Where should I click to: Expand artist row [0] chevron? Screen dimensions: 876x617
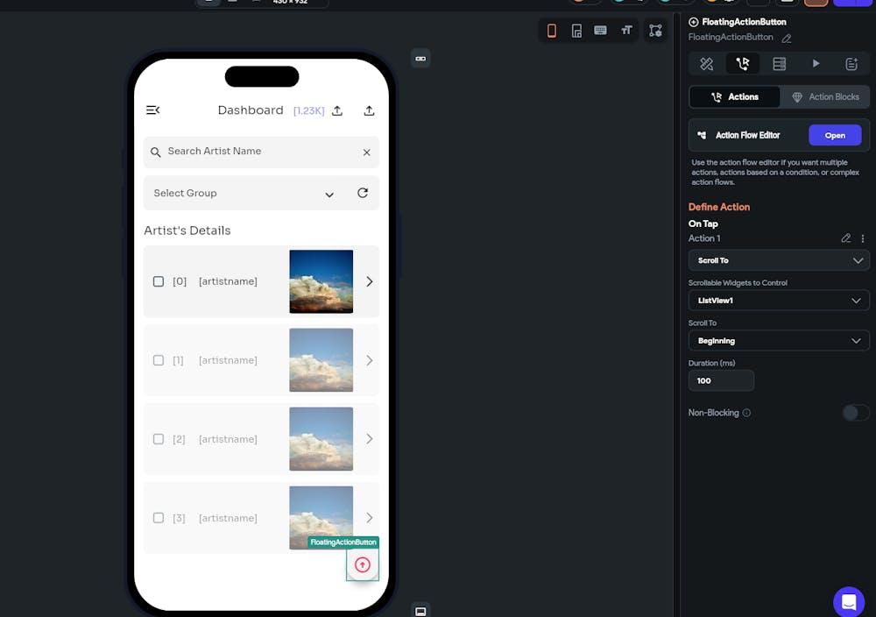(370, 281)
